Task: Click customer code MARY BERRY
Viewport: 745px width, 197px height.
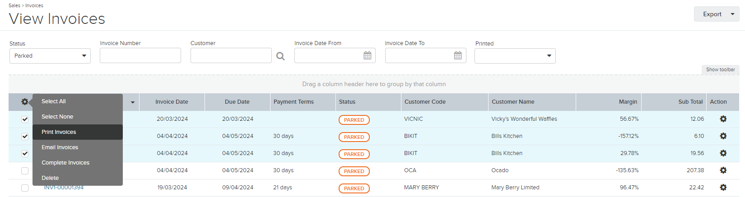Action: tap(421, 188)
